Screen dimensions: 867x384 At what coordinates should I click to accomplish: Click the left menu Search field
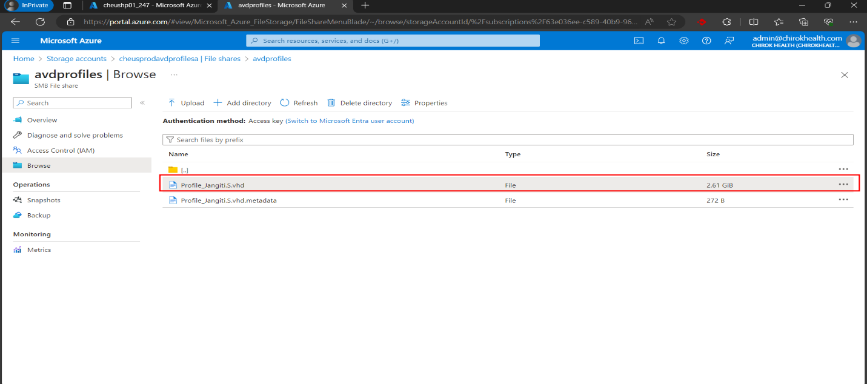[72, 103]
